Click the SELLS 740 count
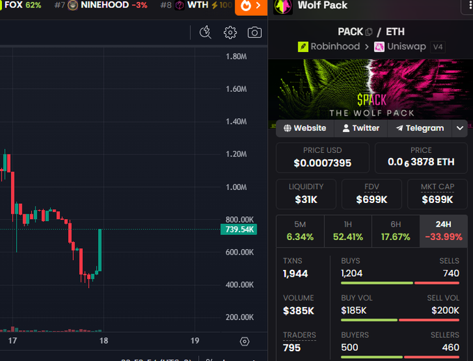Viewport: 473px width, 361px height. click(451, 273)
